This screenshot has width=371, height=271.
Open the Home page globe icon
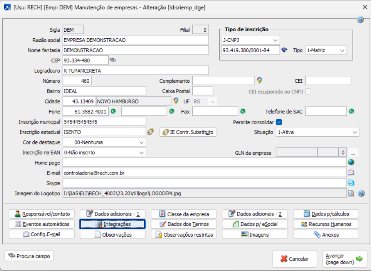tap(351, 162)
